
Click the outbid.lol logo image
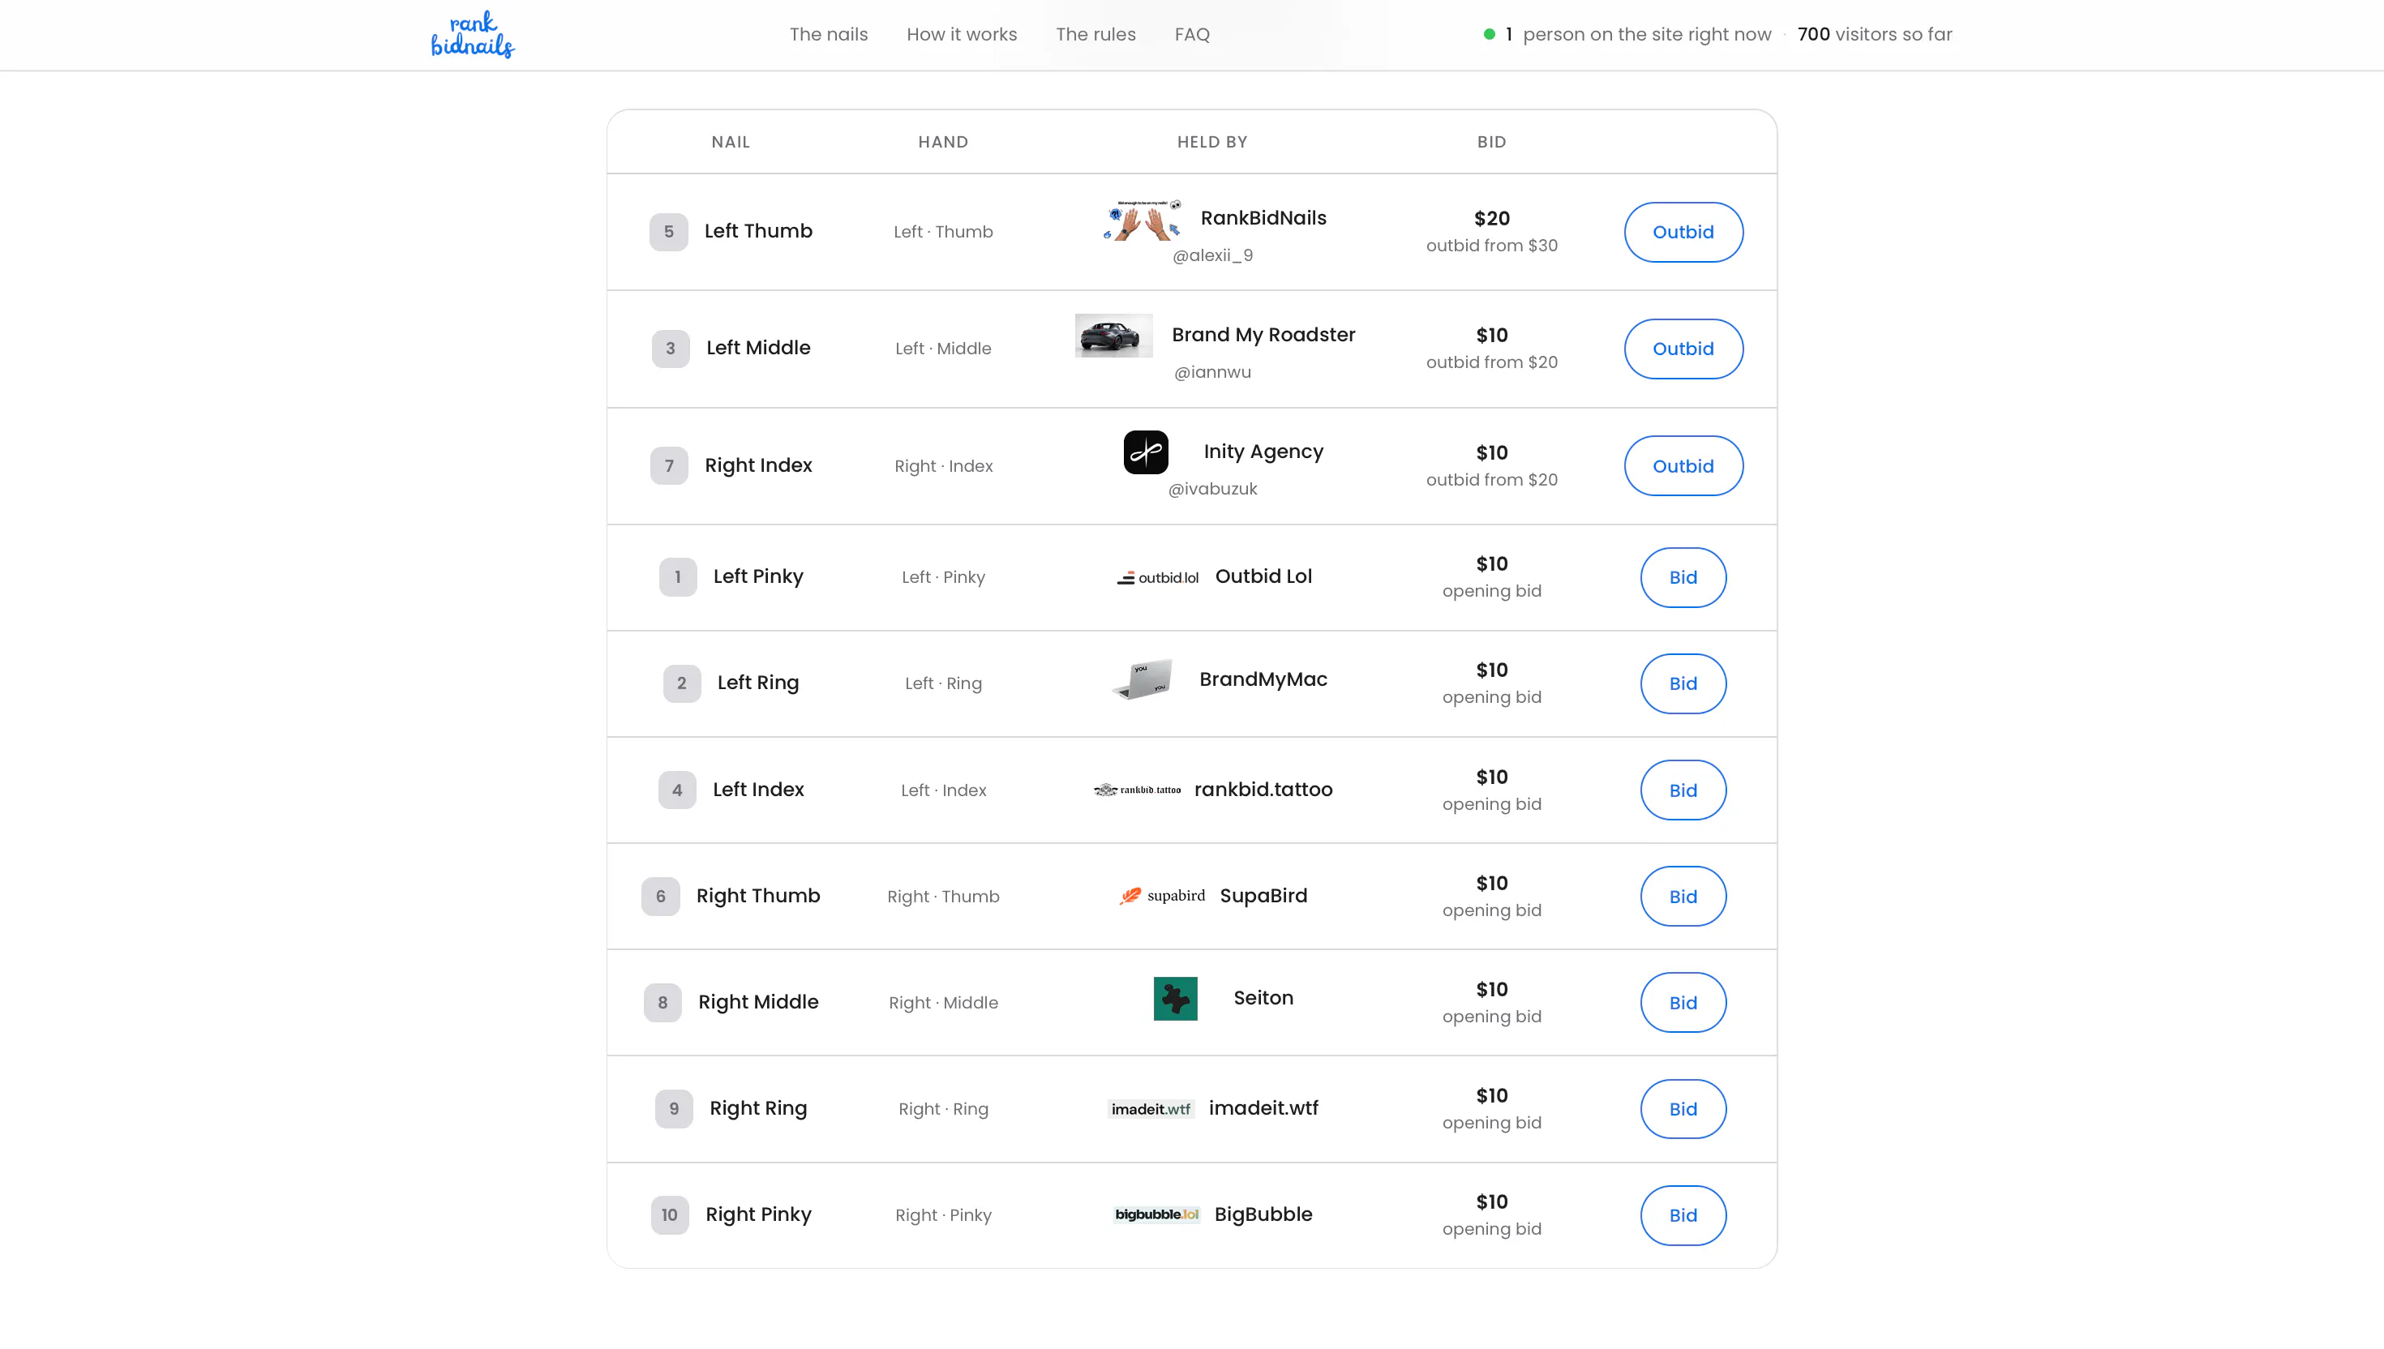tap(1157, 577)
